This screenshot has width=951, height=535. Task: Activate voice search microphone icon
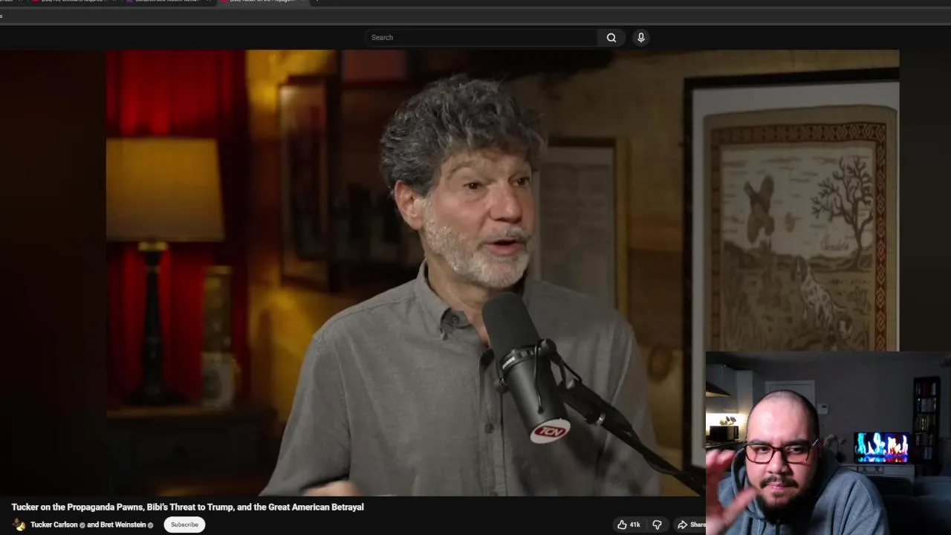coord(640,37)
